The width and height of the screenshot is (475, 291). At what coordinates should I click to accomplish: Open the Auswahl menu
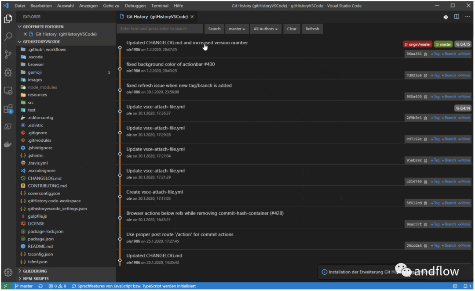click(x=66, y=6)
